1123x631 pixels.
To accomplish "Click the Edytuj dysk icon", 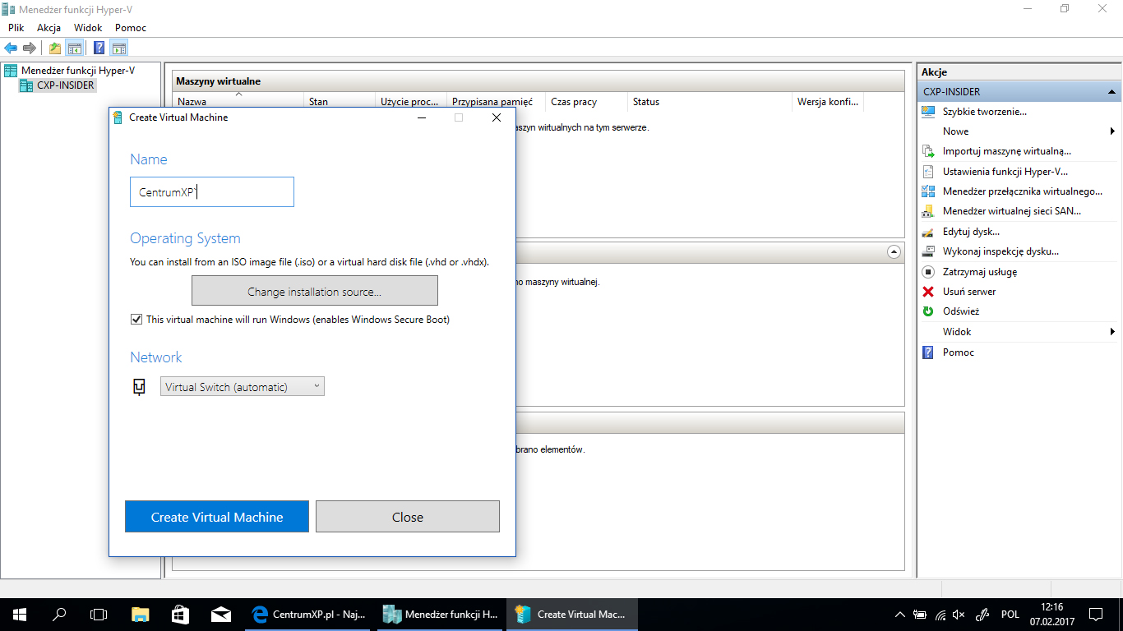I will [x=928, y=232].
